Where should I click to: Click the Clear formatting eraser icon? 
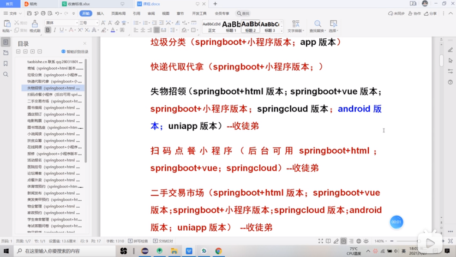[x=117, y=23]
